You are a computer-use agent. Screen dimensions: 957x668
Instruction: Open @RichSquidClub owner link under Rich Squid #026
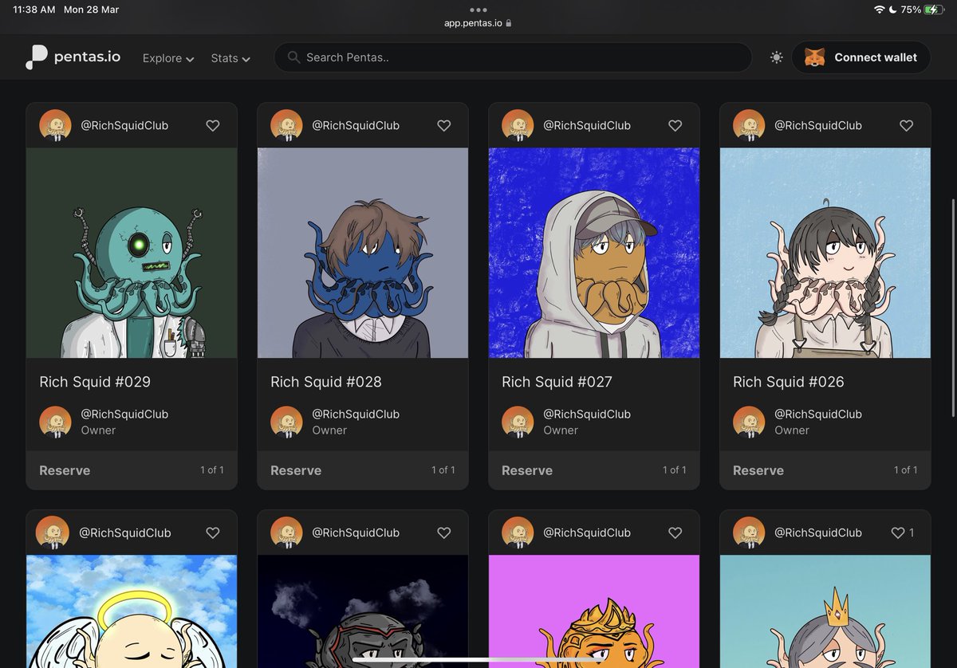pos(818,414)
